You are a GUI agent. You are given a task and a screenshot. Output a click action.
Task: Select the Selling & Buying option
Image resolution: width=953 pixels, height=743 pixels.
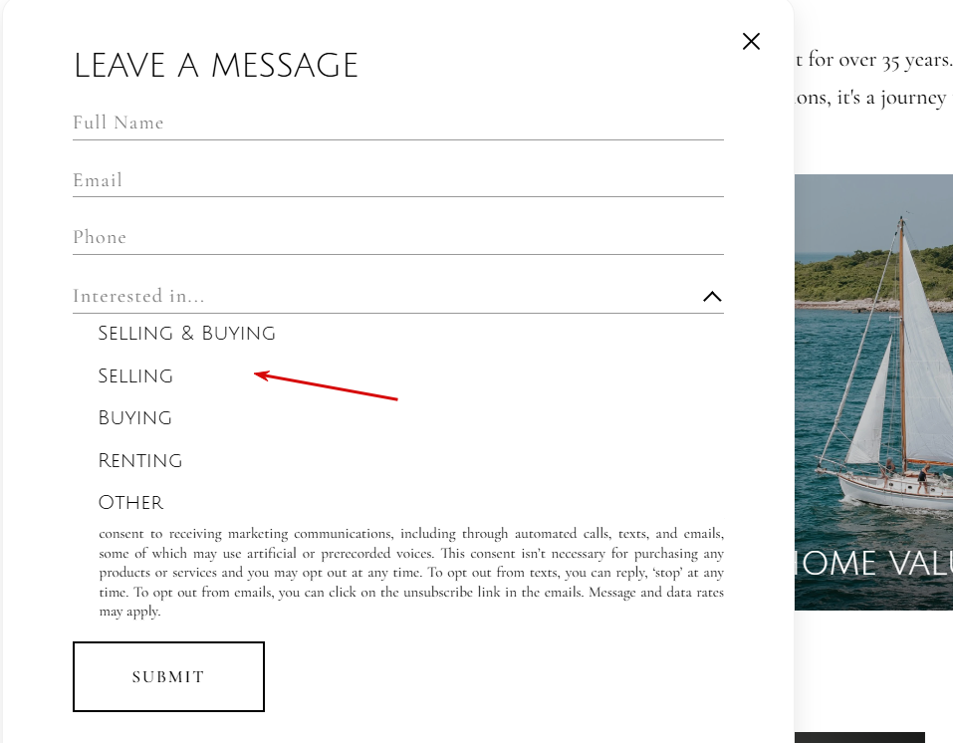click(x=186, y=334)
